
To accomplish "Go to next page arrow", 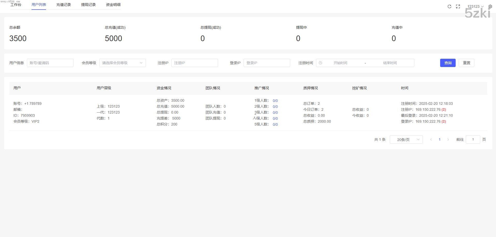I will click(448, 139).
